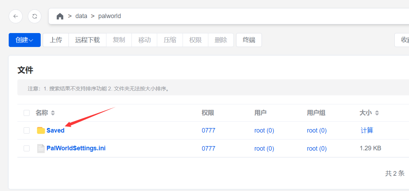The height and width of the screenshot is (191, 409).
Task: Click the yellow Saved folder icon
Action: click(41, 130)
